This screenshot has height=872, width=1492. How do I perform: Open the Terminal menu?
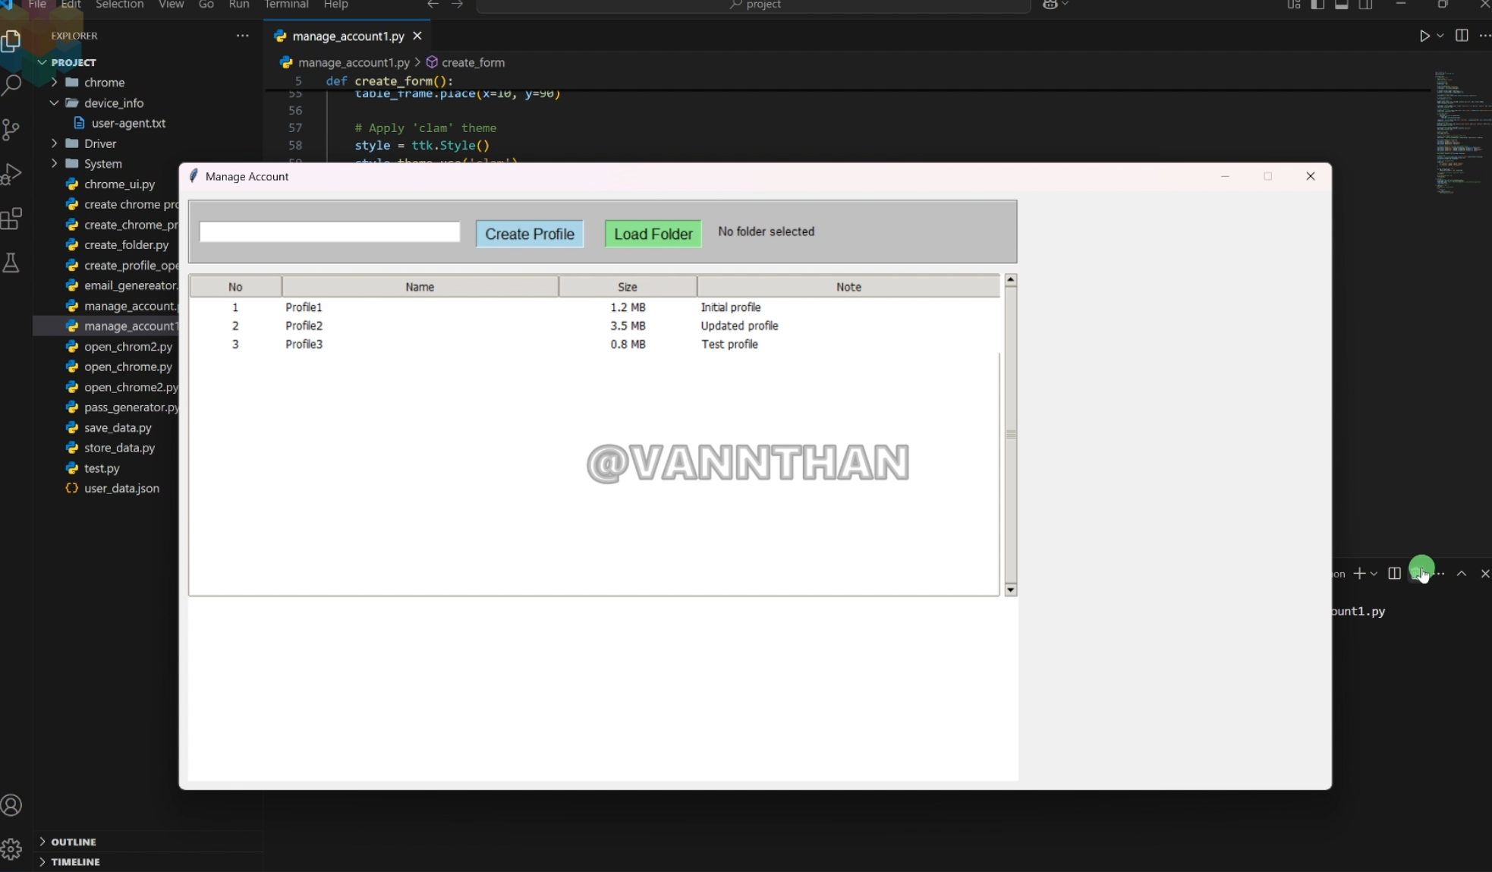286,5
